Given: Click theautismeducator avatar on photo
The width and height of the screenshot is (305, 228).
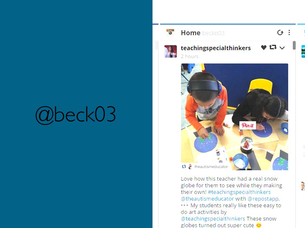Looking at the screenshot, I should coord(190,167).
